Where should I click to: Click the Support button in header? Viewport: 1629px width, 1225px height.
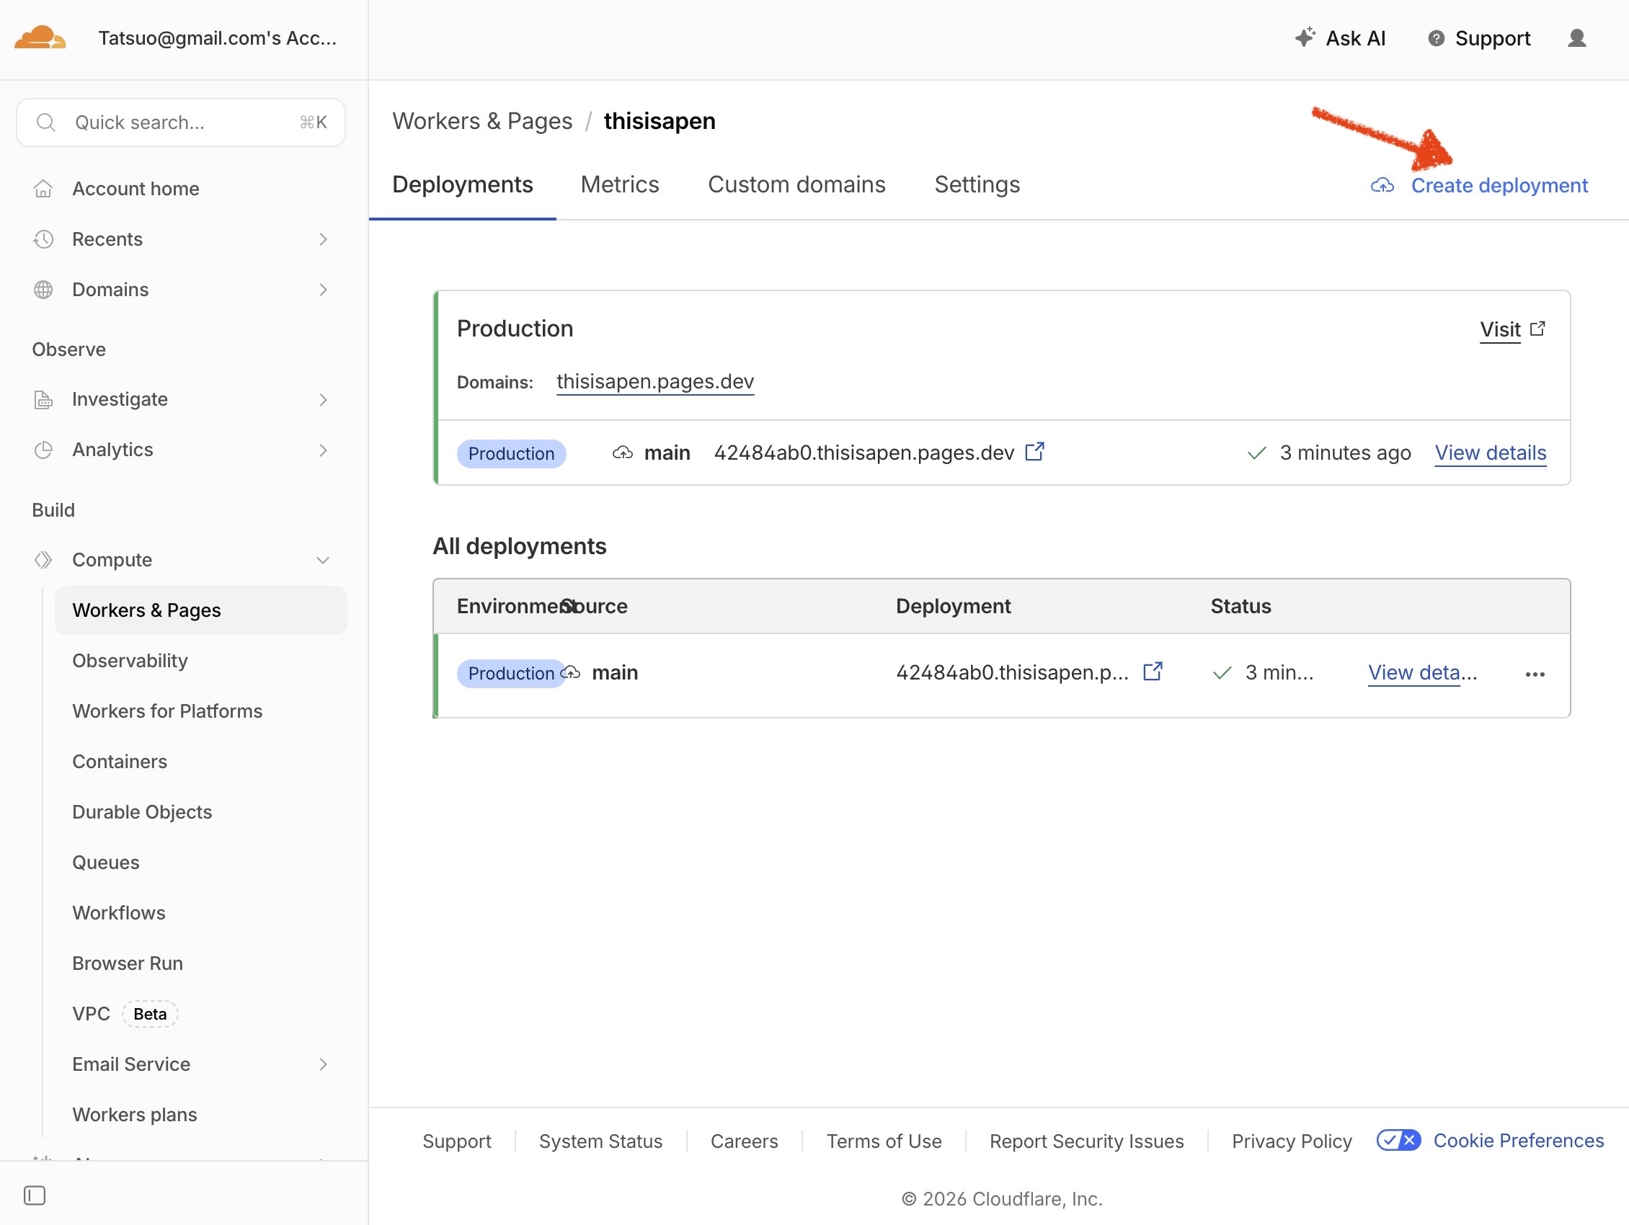click(1478, 38)
